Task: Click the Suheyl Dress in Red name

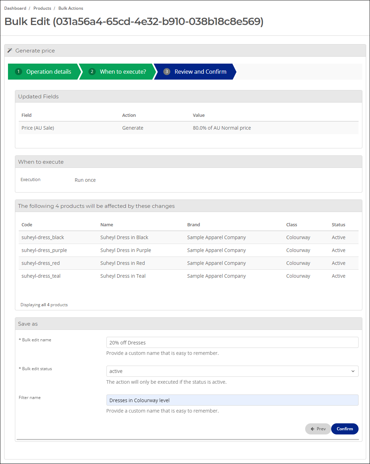Action: point(122,263)
